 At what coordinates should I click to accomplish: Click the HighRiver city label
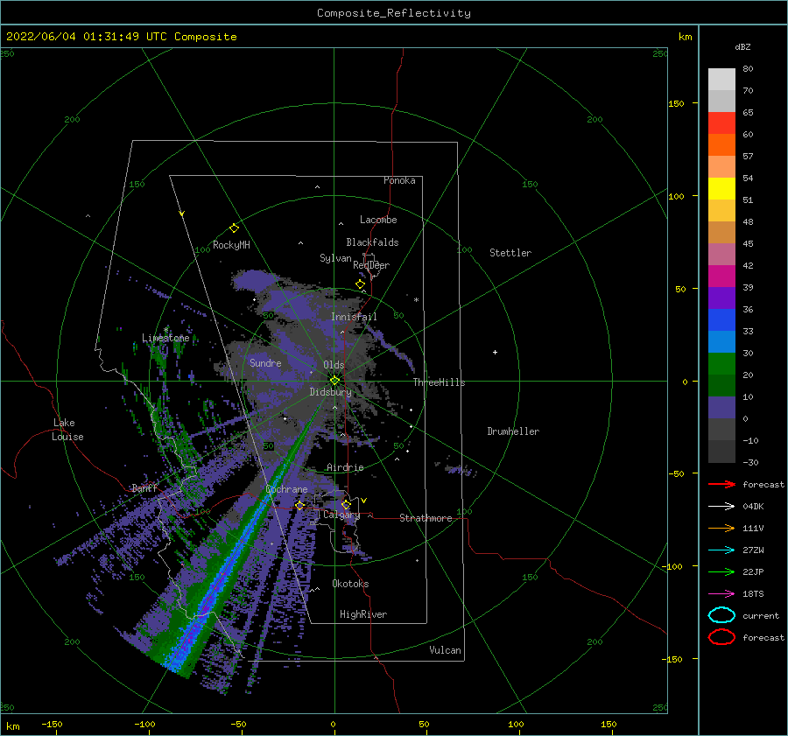tap(363, 614)
